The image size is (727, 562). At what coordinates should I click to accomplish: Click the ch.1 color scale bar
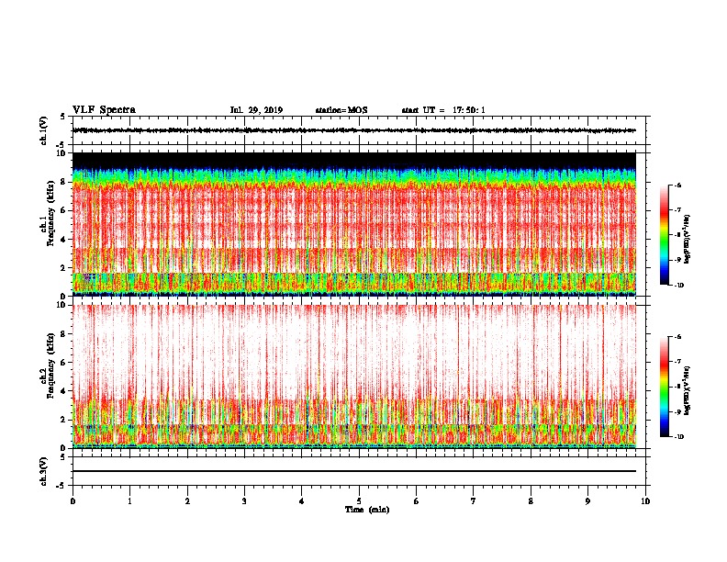click(x=665, y=235)
